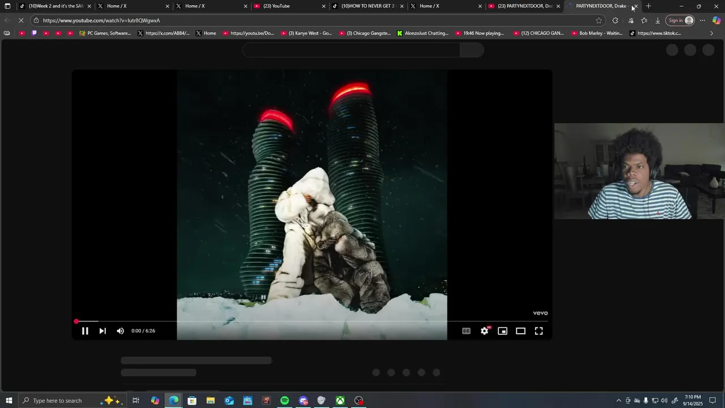Click the 0:00 / 6:26 time display
The height and width of the screenshot is (408, 725).
143,331
